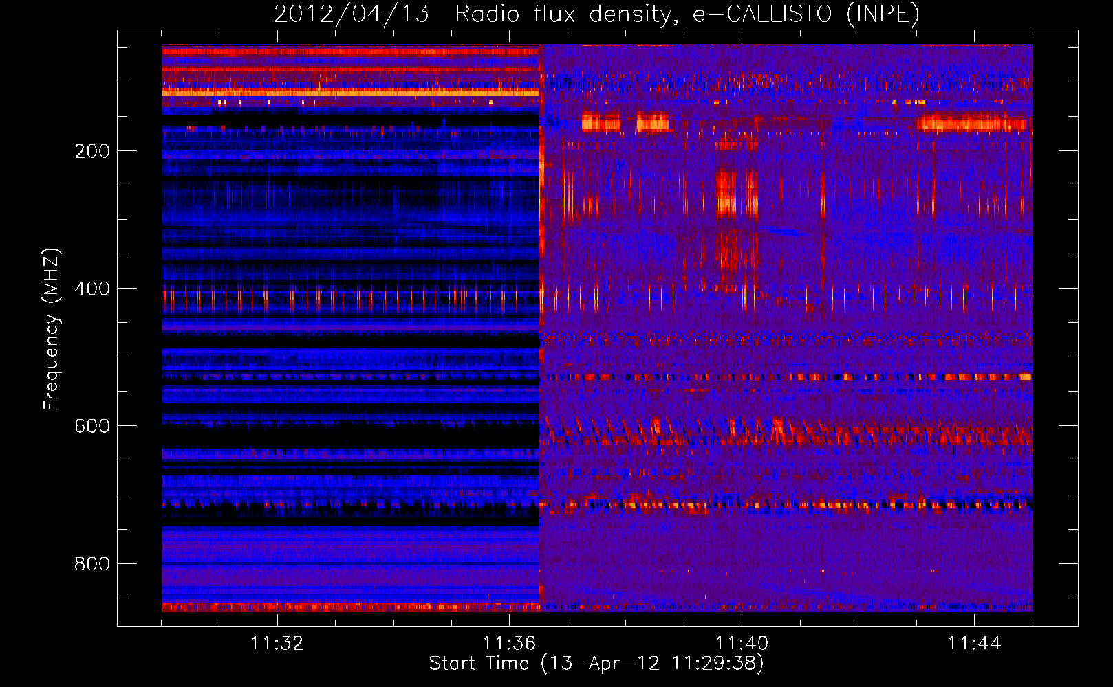Viewport: 1113px width, 687px height.
Task: Click the 600 frequency tick label
Action: 92,426
